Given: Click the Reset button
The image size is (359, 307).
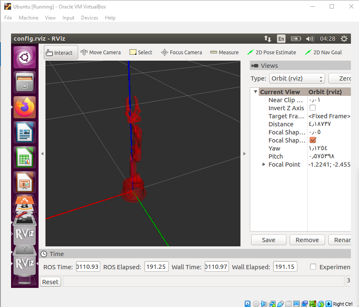Looking at the screenshot, I should (50, 282).
